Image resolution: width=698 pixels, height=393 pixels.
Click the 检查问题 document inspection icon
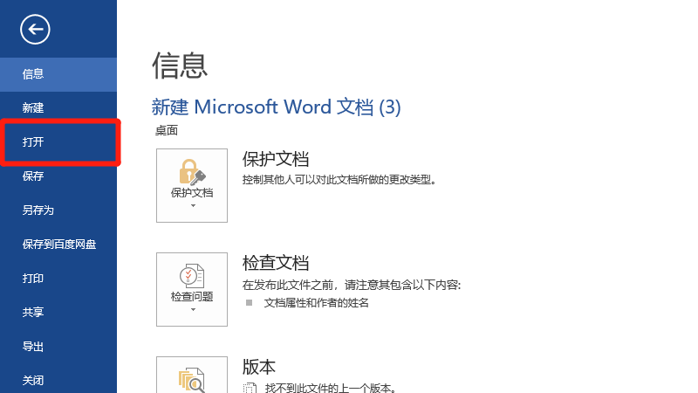[x=191, y=275]
